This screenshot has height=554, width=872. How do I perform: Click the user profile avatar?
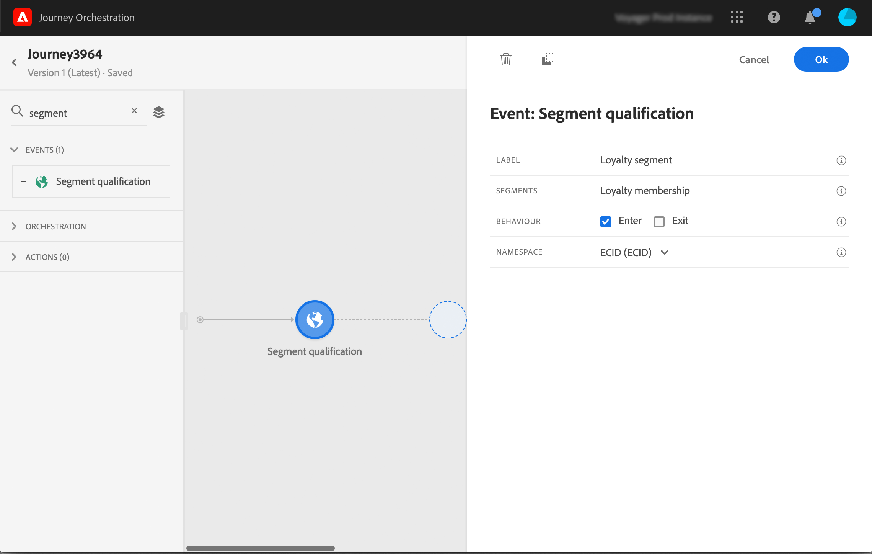[847, 17]
